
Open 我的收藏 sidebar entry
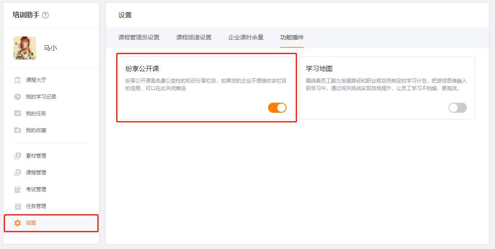coord(36,130)
